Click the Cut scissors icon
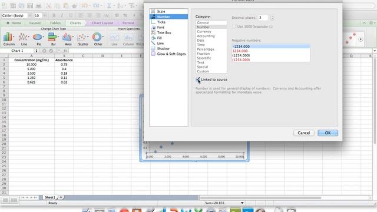 pyautogui.click(x=49, y=5)
